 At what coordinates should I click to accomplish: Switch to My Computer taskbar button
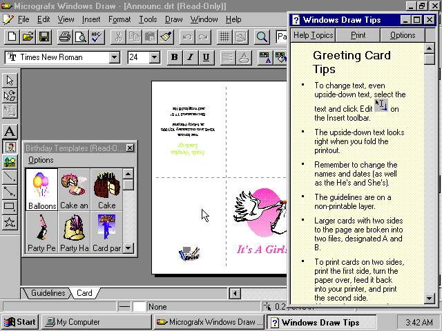pyautogui.click(x=97, y=322)
